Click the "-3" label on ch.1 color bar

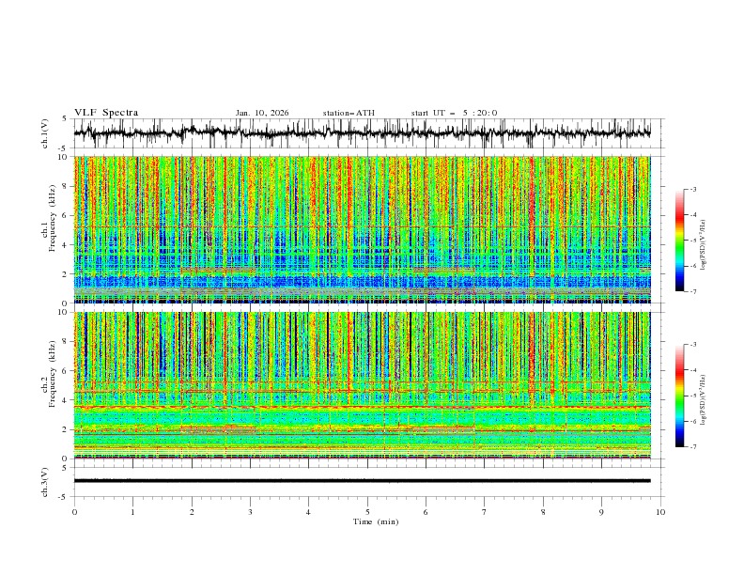692,189
